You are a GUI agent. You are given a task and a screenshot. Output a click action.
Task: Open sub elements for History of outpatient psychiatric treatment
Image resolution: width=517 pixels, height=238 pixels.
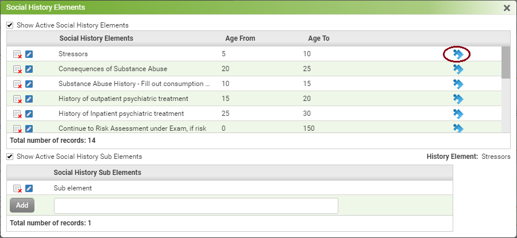(458, 99)
